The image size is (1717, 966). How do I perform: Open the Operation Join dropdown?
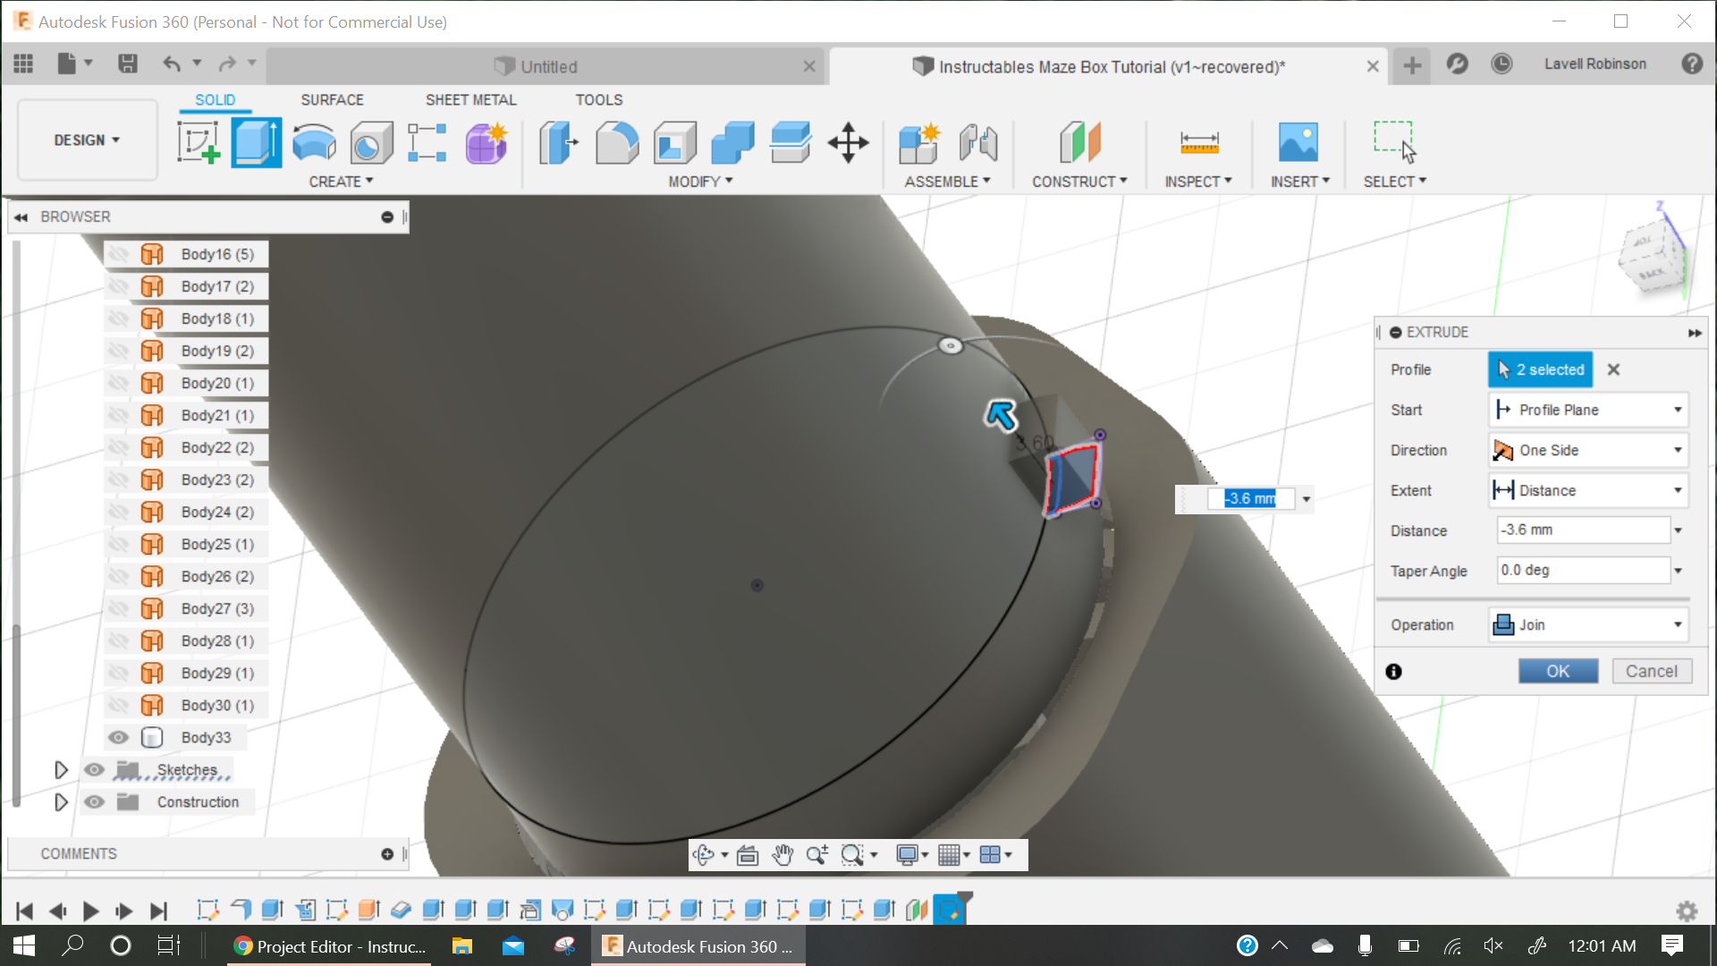1588,624
